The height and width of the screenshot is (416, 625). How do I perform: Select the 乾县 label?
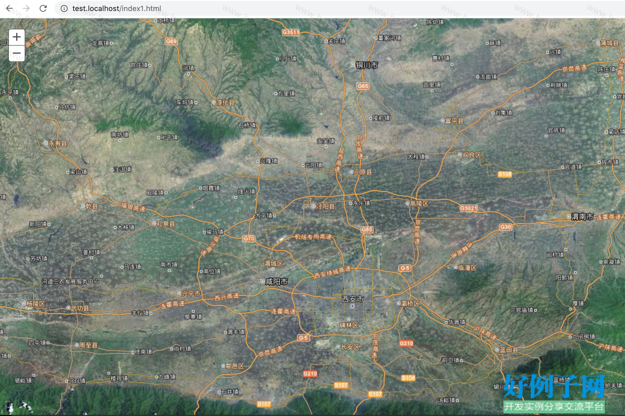(92, 206)
